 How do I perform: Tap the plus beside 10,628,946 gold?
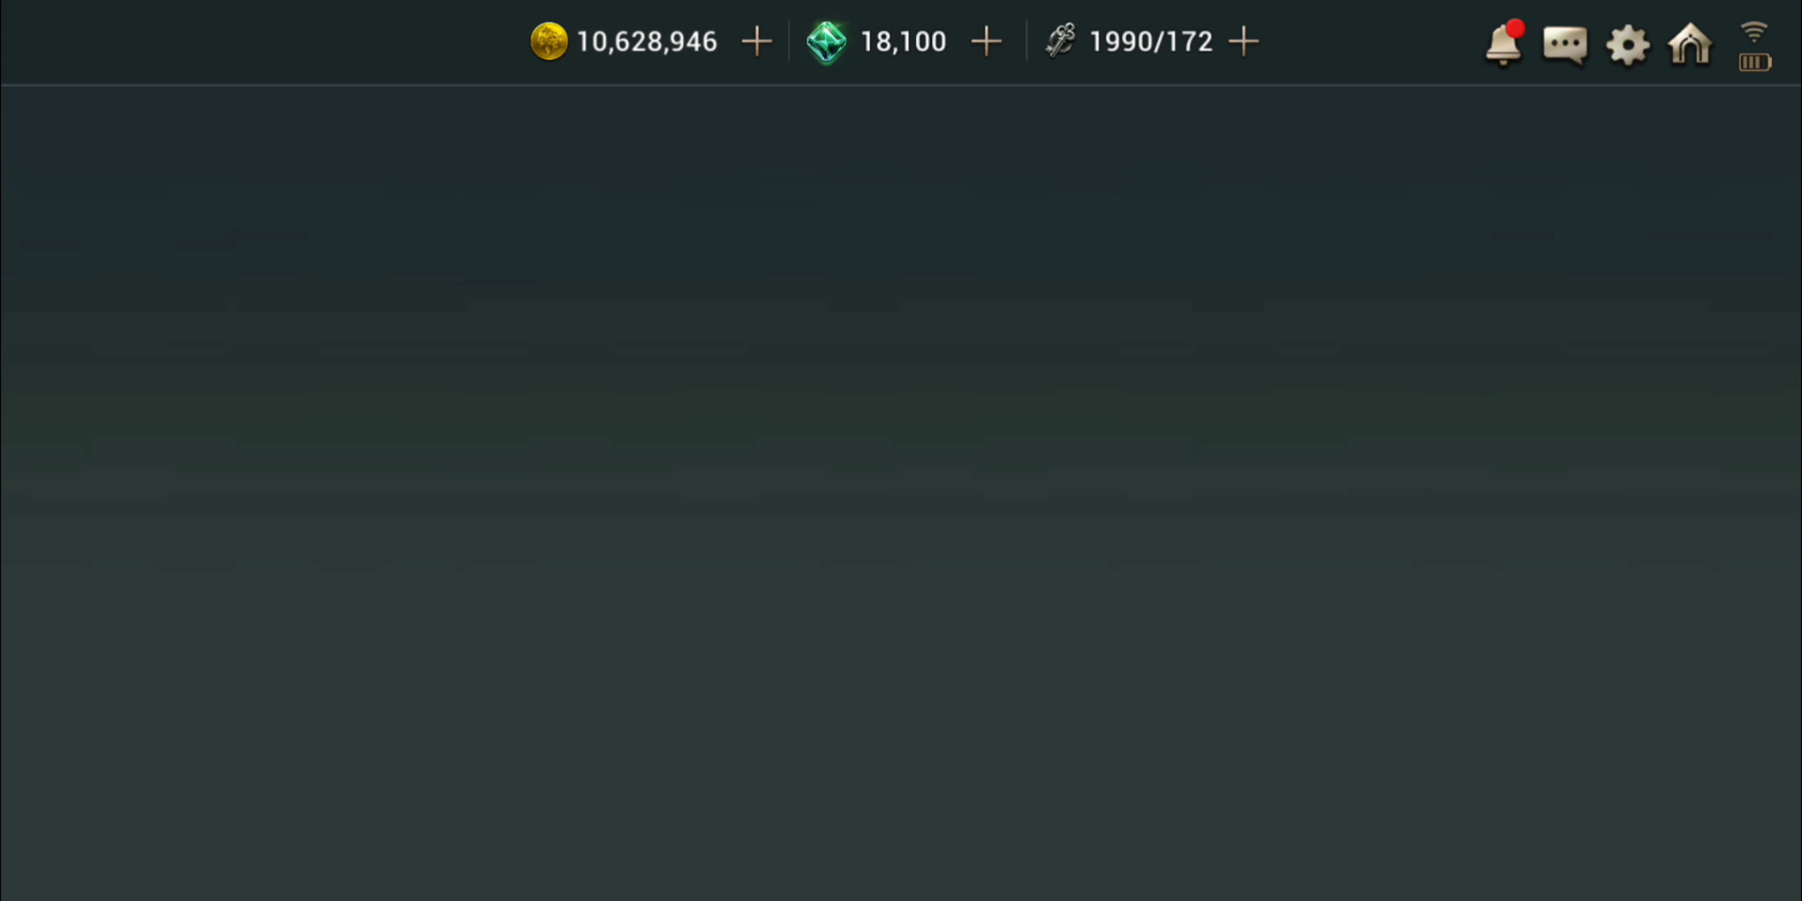757,41
